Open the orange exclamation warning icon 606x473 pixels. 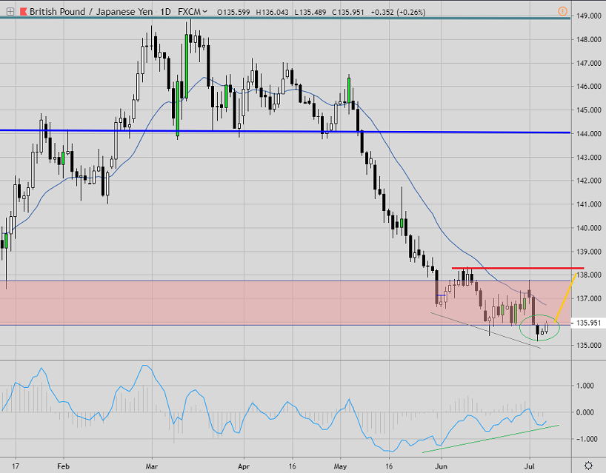[x=563, y=12]
